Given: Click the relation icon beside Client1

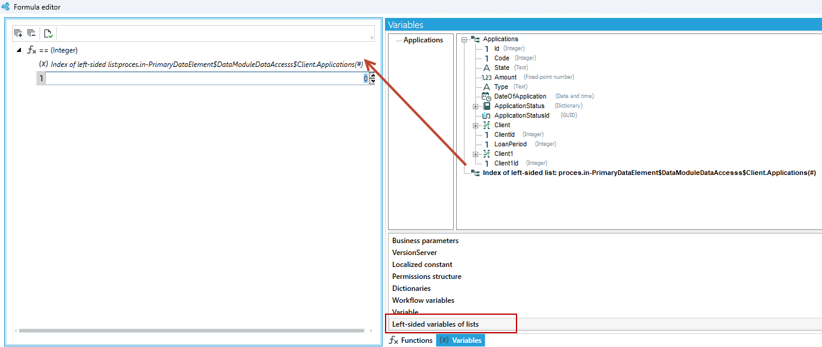Looking at the screenshot, I should pyautogui.click(x=487, y=153).
